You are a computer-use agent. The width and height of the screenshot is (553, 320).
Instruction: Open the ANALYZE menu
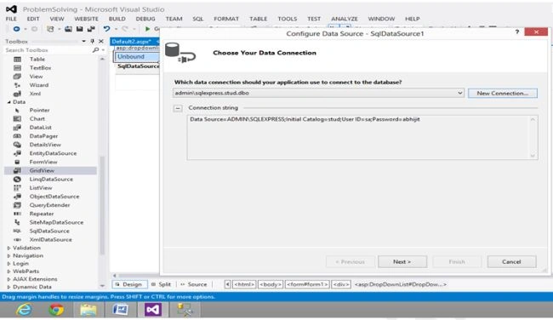coord(345,19)
